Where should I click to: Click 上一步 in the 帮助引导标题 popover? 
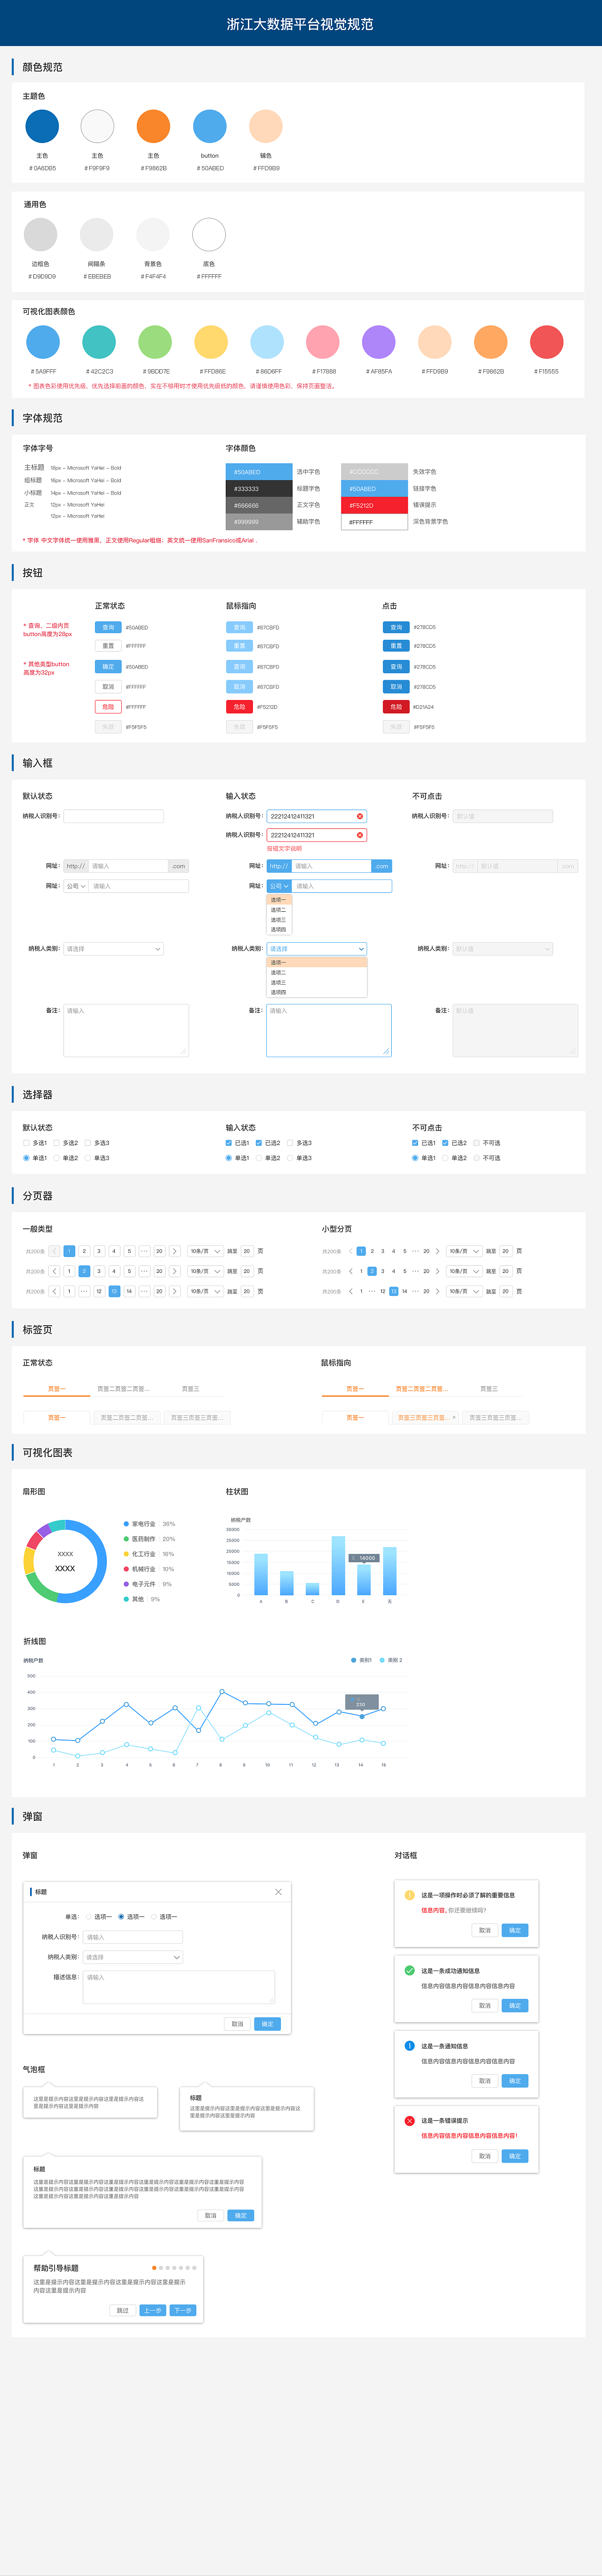(152, 2310)
